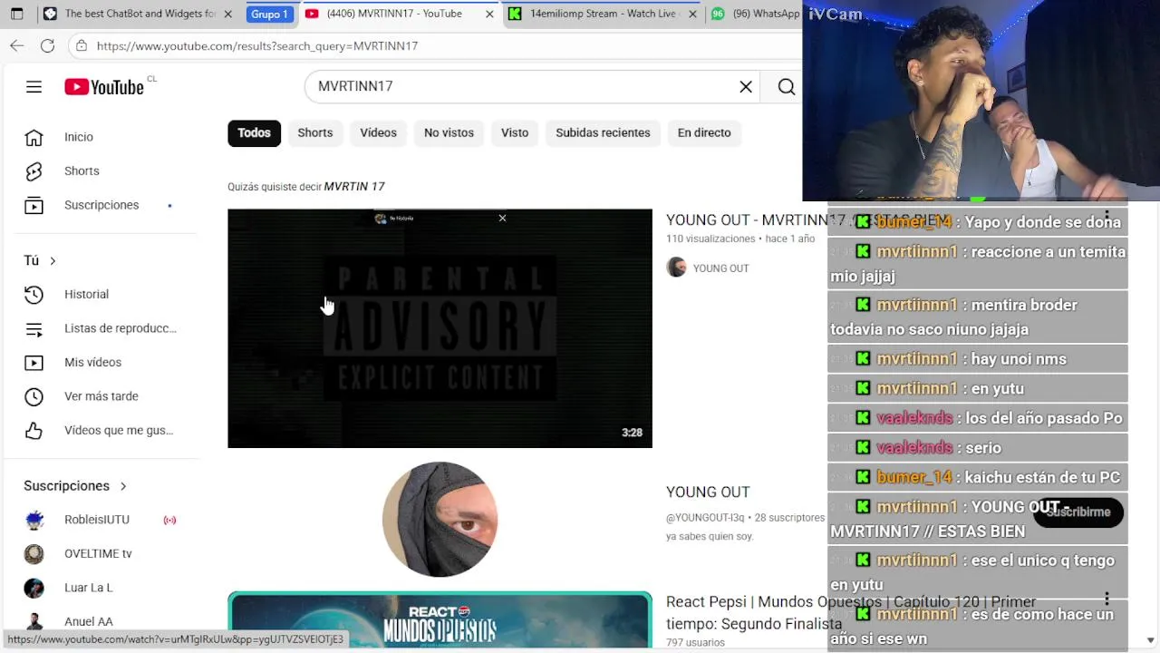Viewport: 1160px width, 653px height.
Task: Open Ver más tarde in the sidebar
Action: pyautogui.click(x=103, y=396)
